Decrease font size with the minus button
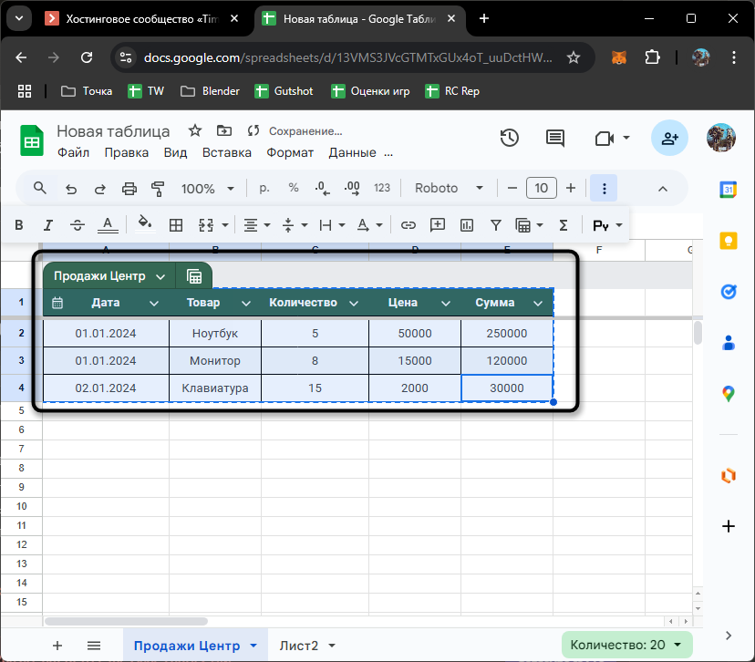The width and height of the screenshot is (755, 662). click(x=512, y=188)
